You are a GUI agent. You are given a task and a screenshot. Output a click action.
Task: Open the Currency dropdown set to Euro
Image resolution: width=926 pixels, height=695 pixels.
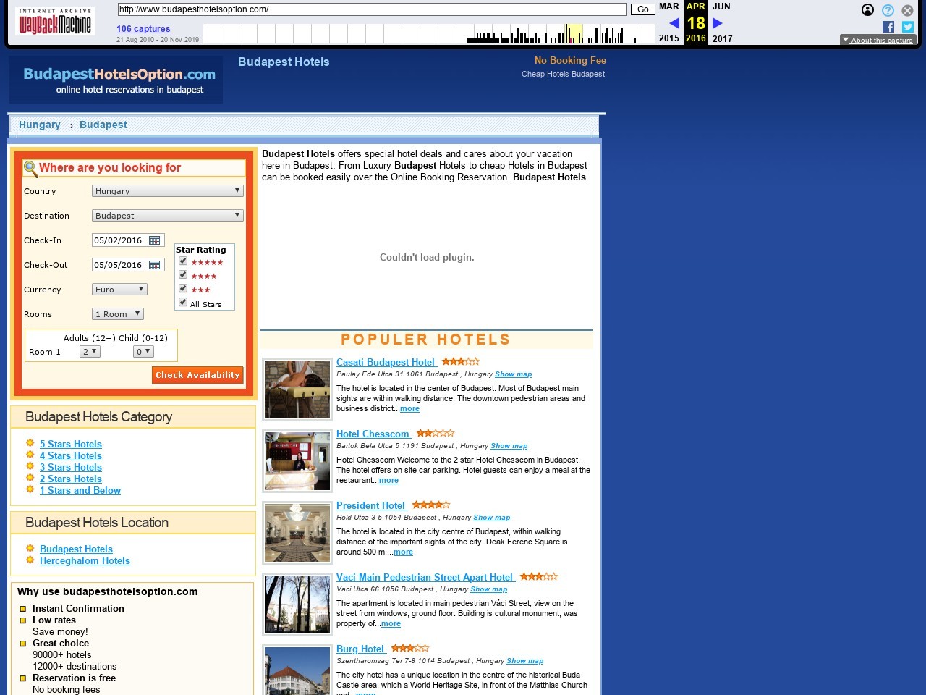[x=120, y=290]
